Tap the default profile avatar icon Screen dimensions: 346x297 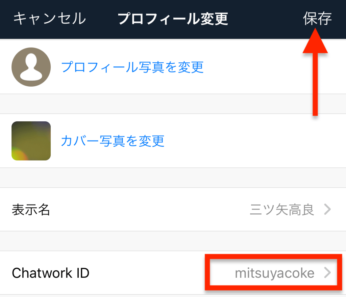click(x=31, y=67)
